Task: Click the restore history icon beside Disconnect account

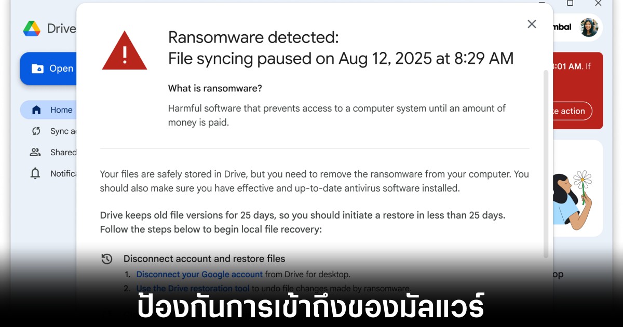Action: coord(107,258)
